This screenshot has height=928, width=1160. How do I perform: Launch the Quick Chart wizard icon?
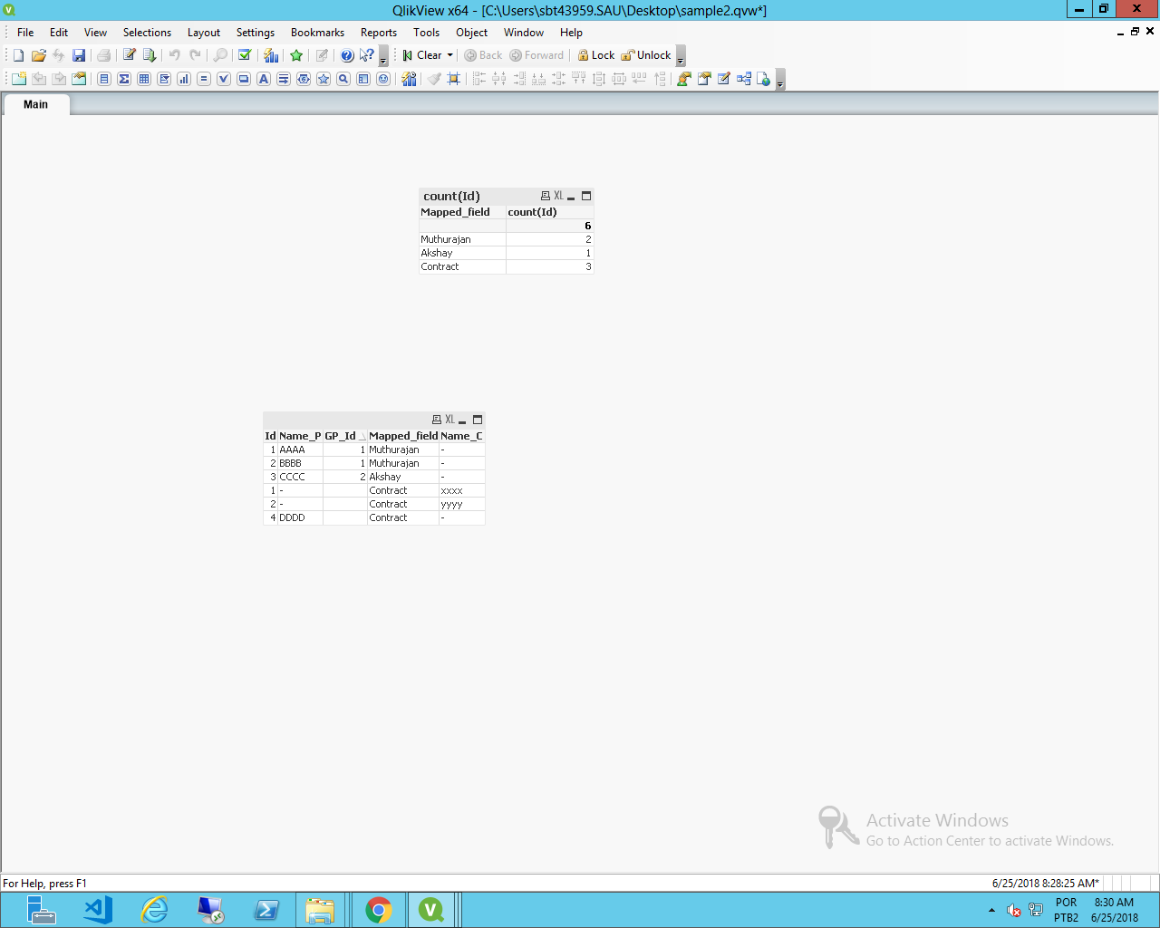click(x=271, y=55)
